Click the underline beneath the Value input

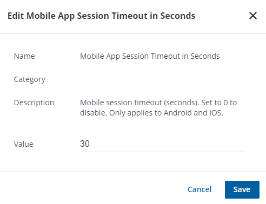(x=162, y=152)
